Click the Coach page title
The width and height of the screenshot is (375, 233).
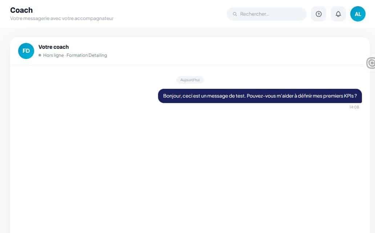(x=21, y=10)
